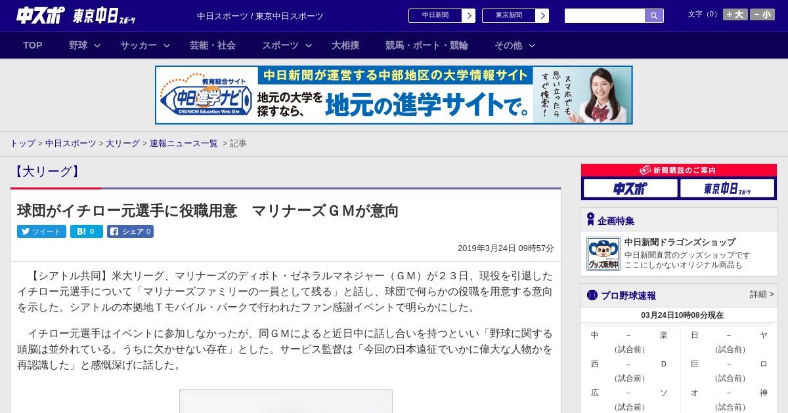Viewport: 788px width, 413px height.
Task: Click the search magnifier button
Action: point(654,16)
